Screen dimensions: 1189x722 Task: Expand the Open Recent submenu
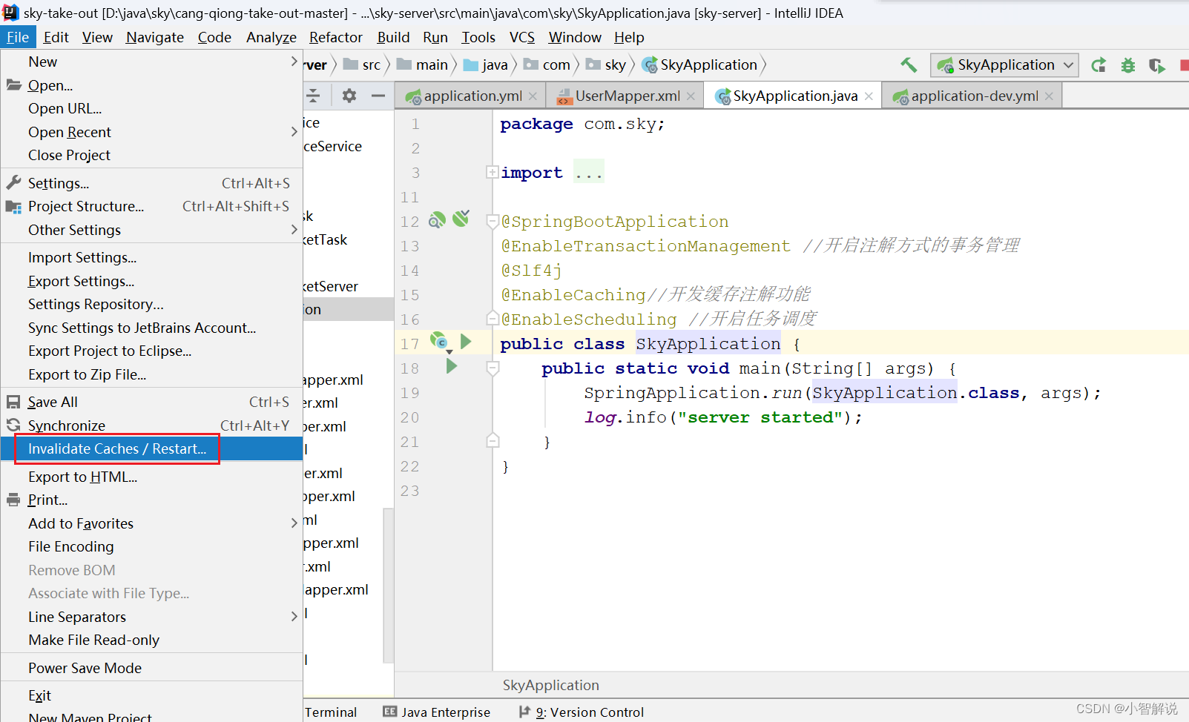click(70, 131)
